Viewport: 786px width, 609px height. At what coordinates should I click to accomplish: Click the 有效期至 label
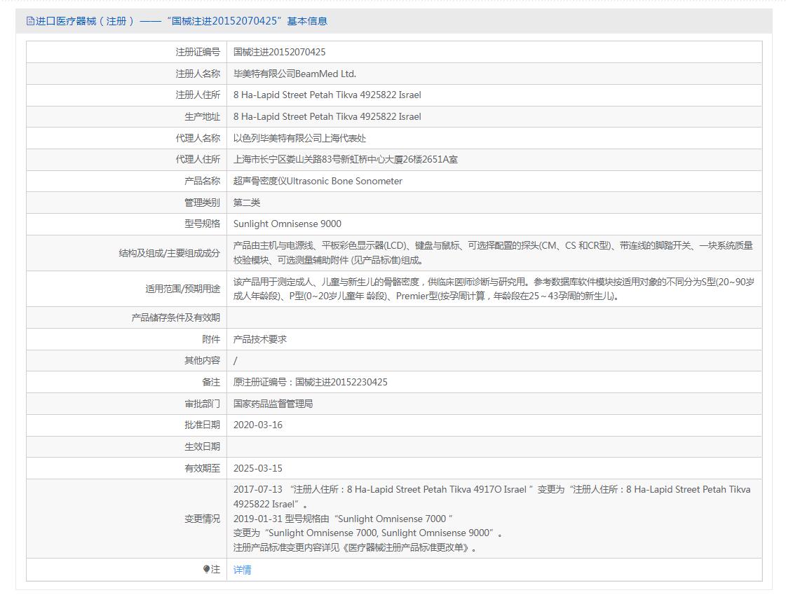coord(202,468)
